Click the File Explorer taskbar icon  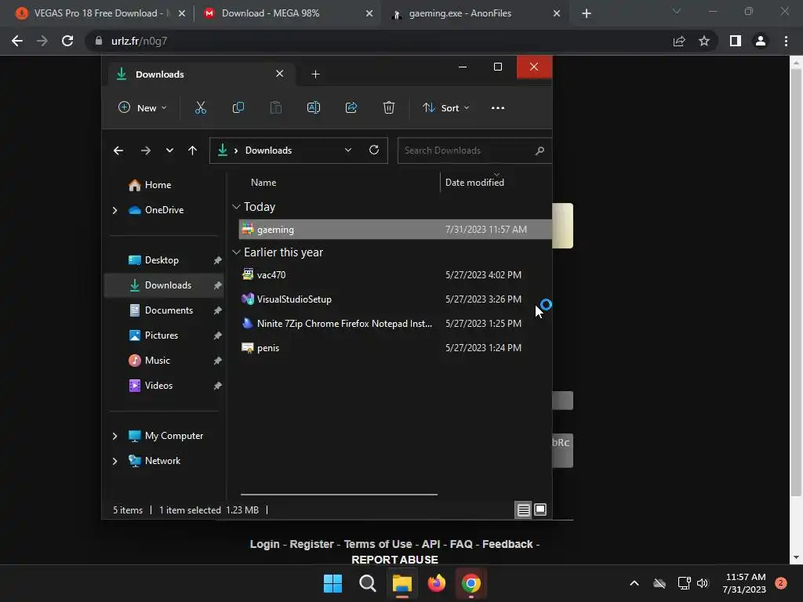point(402,583)
